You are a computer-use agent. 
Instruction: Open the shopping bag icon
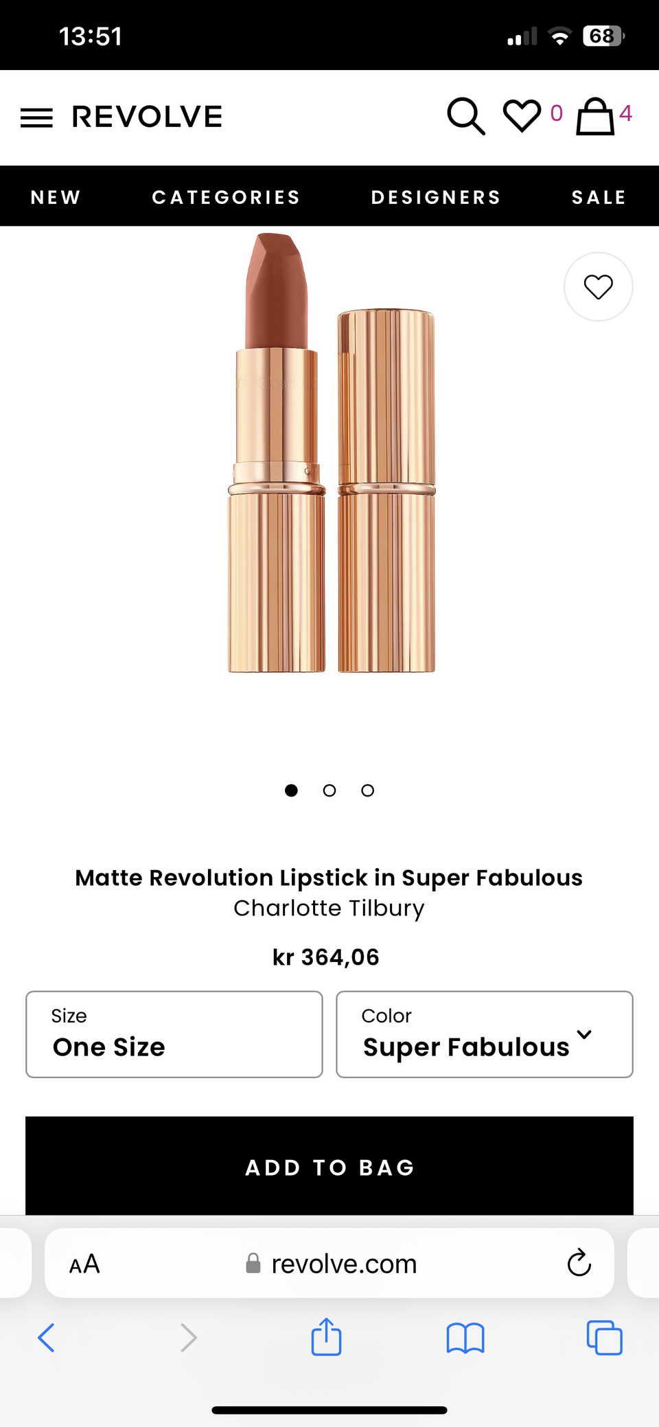[594, 116]
